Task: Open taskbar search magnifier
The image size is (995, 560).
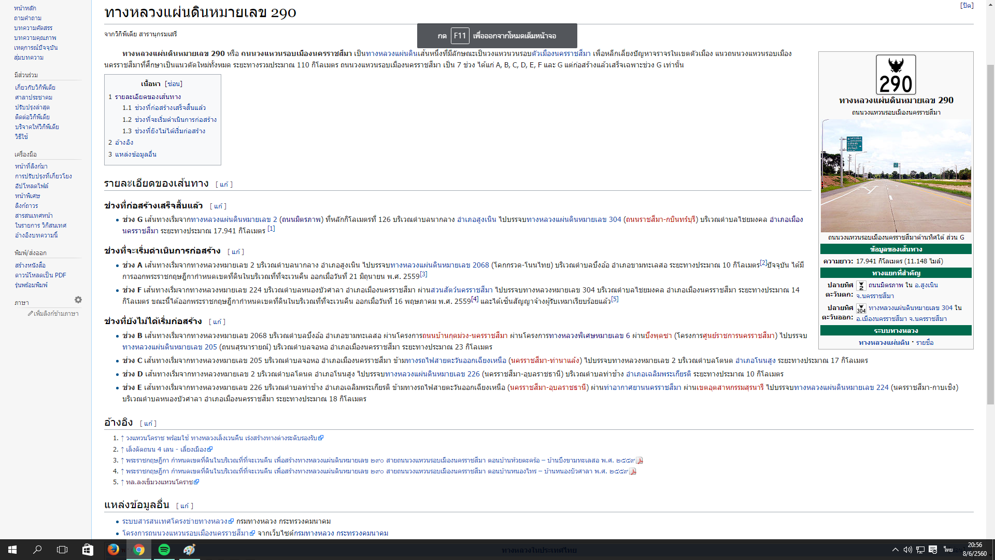Action: [x=37, y=550]
